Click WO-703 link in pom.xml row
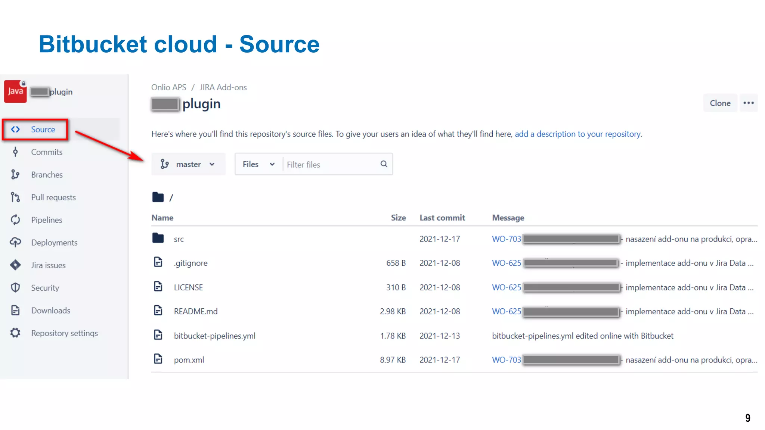The width and height of the screenshot is (765, 430). (x=507, y=360)
